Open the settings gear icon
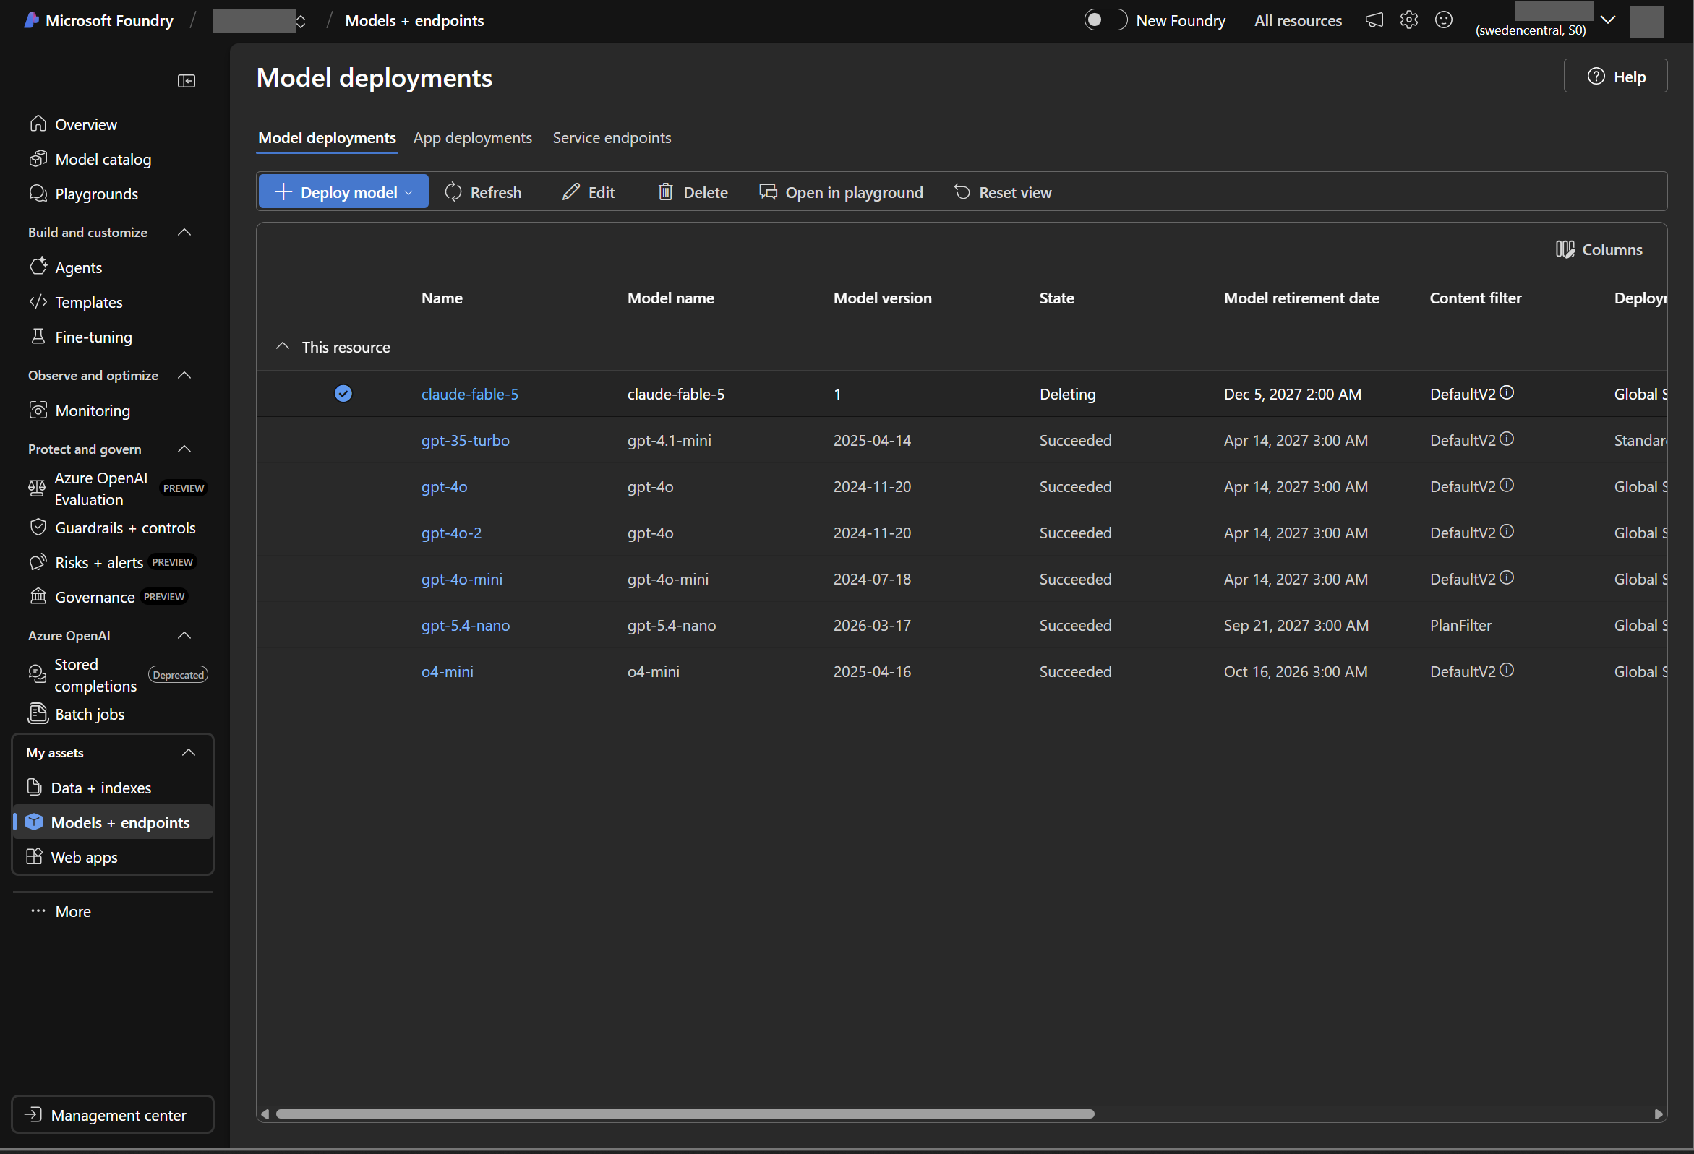 coord(1409,20)
